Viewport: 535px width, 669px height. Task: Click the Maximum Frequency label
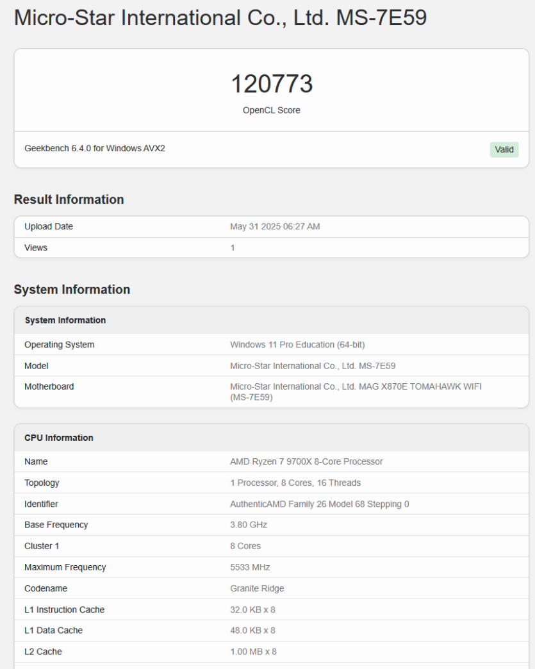tap(65, 568)
